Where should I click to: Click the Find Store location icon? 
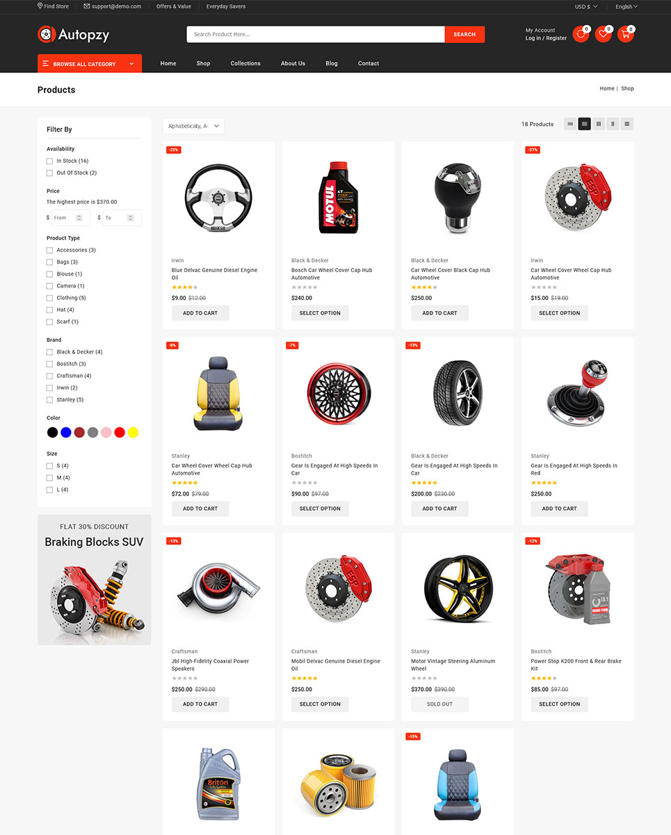[x=40, y=6]
